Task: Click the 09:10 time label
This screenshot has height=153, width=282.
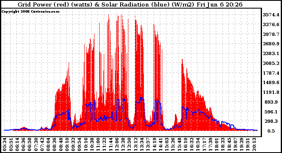Action: pyautogui.click(x=67, y=144)
